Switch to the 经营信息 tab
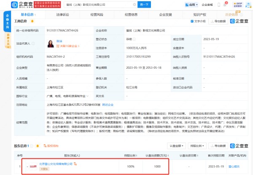This screenshot has height=175, width=253. [131, 15]
